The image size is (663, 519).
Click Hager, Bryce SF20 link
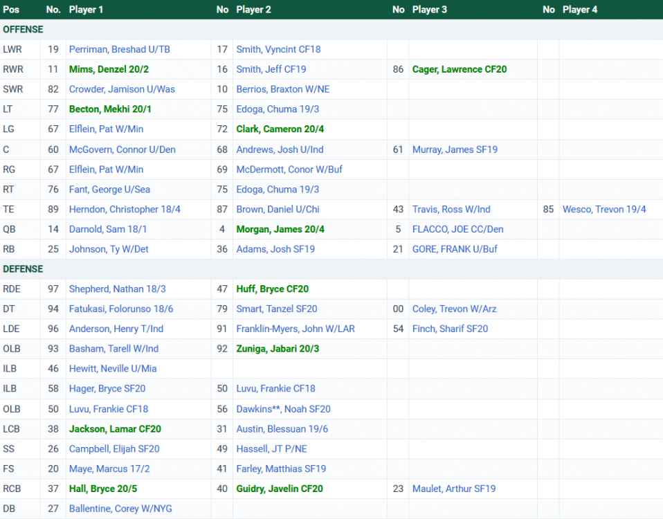click(107, 388)
